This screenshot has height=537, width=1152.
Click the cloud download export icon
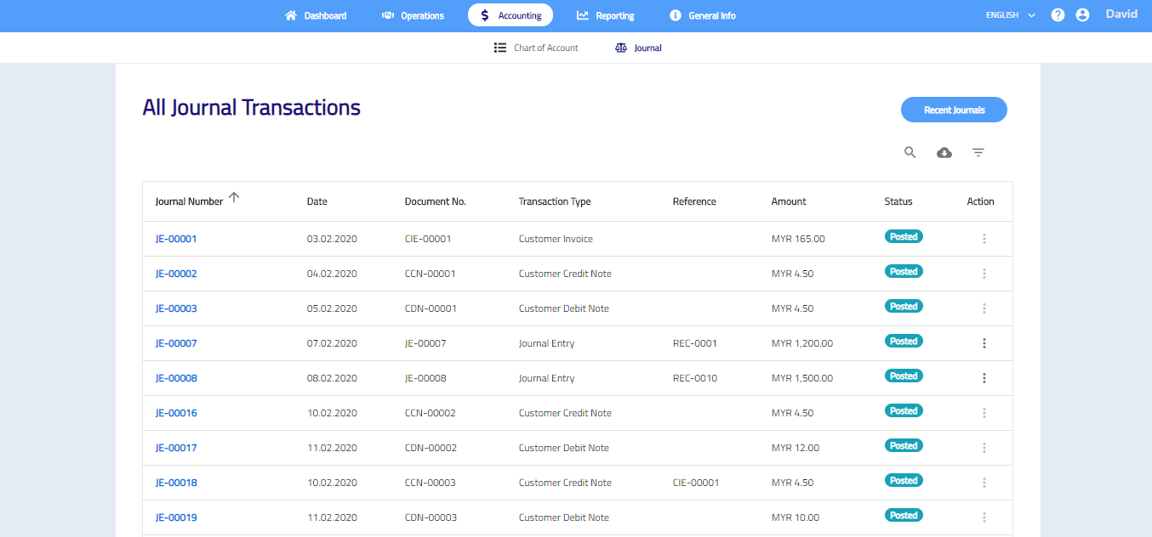tap(944, 153)
